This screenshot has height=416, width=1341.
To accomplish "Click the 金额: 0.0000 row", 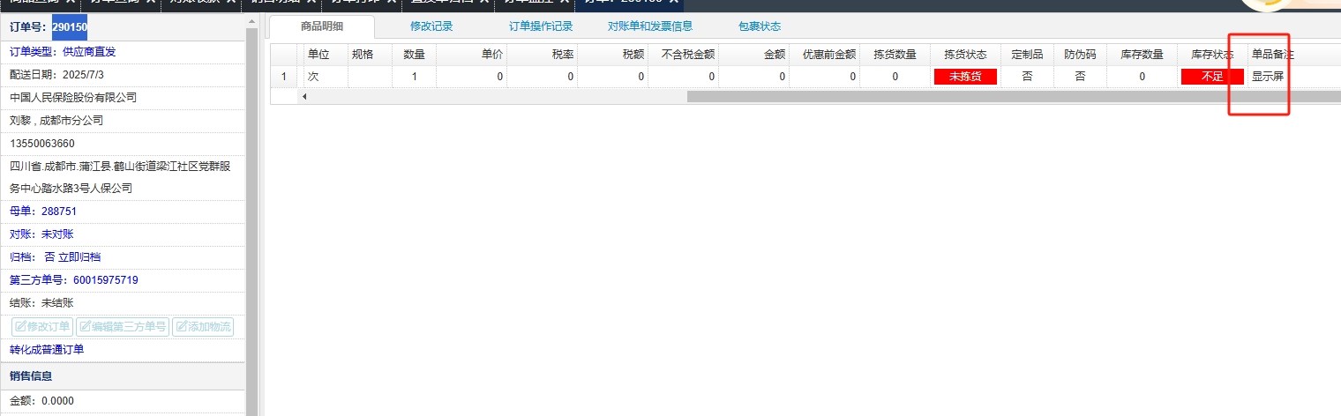I will tap(122, 401).
